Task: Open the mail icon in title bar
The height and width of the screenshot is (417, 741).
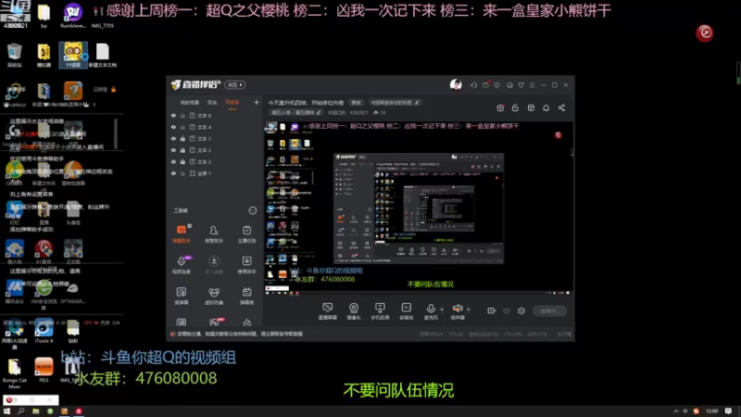Action: pyautogui.click(x=485, y=85)
